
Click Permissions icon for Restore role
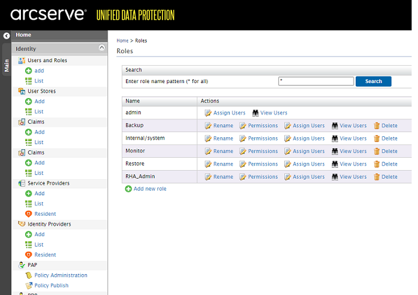pos(242,164)
